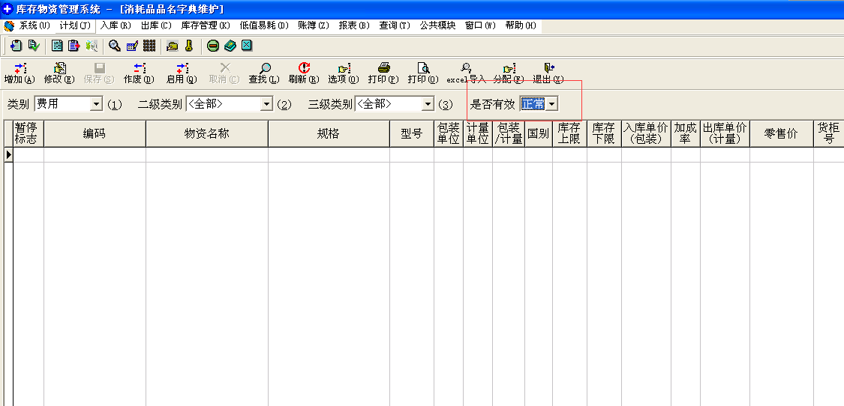Click the clipboard import icon in top toolbar
Image resolution: width=844 pixels, height=406 pixels.
tap(17, 46)
